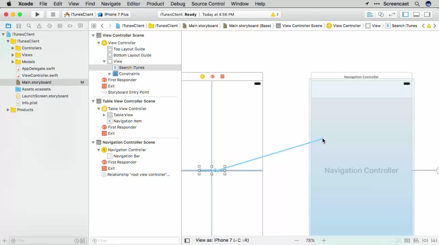The image size is (439, 245).
Task: Jump to the next issue
Action: (435, 26)
